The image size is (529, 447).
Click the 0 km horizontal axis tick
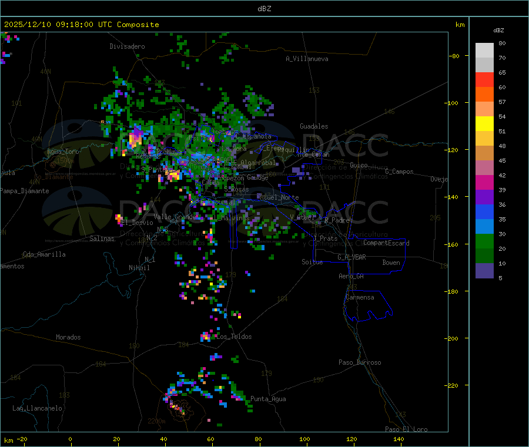70,439
